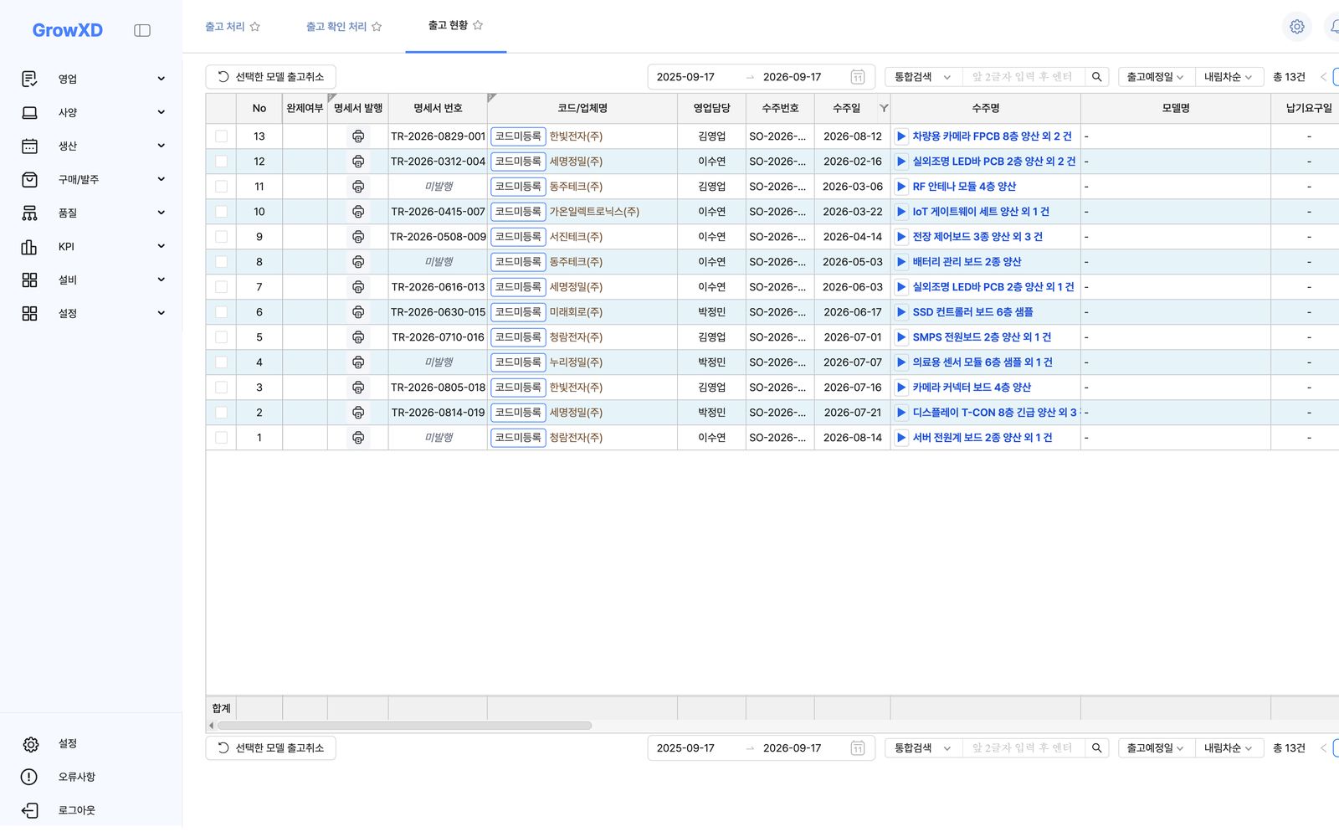The height and width of the screenshot is (837, 1339).
Task: Click the top start date 2025-09-17 field
Action: (x=685, y=77)
